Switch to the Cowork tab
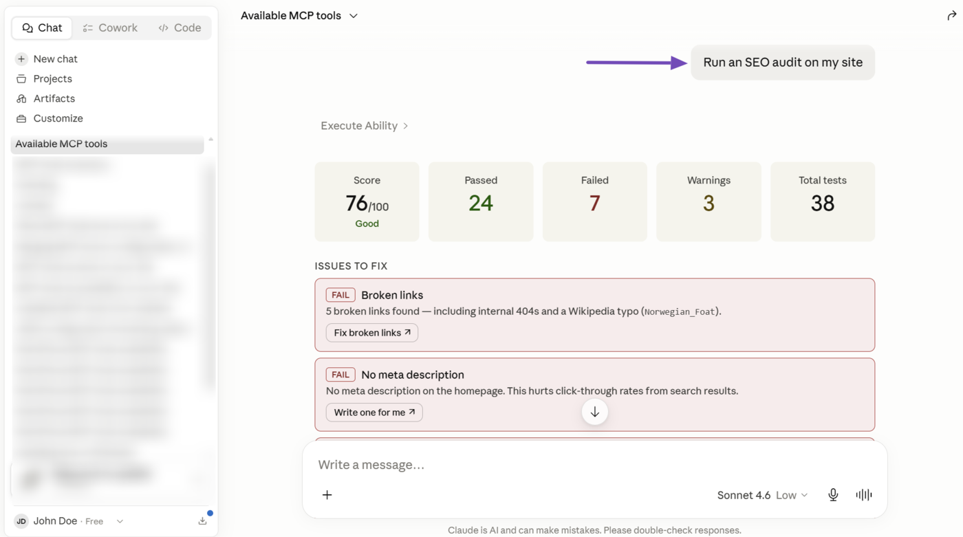 click(110, 28)
